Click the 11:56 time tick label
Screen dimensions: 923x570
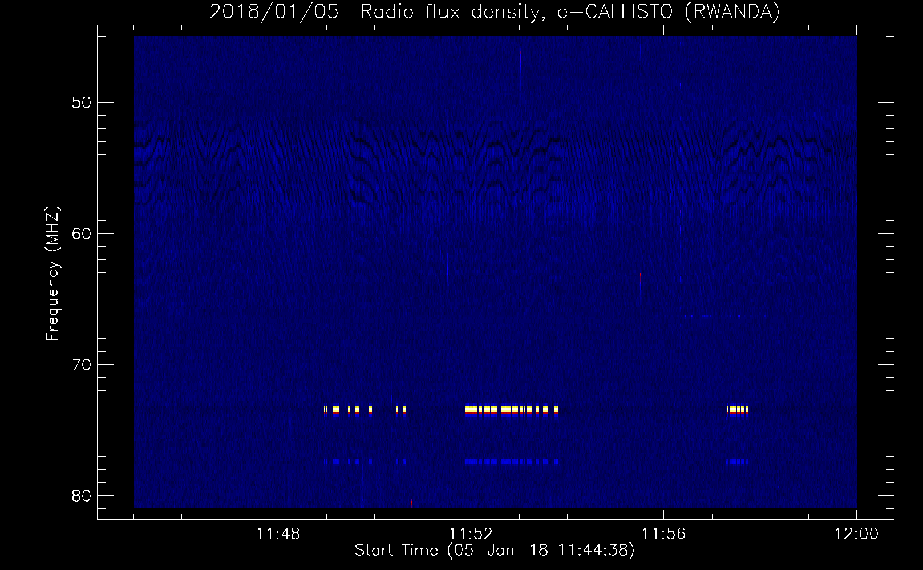pos(663,534)
